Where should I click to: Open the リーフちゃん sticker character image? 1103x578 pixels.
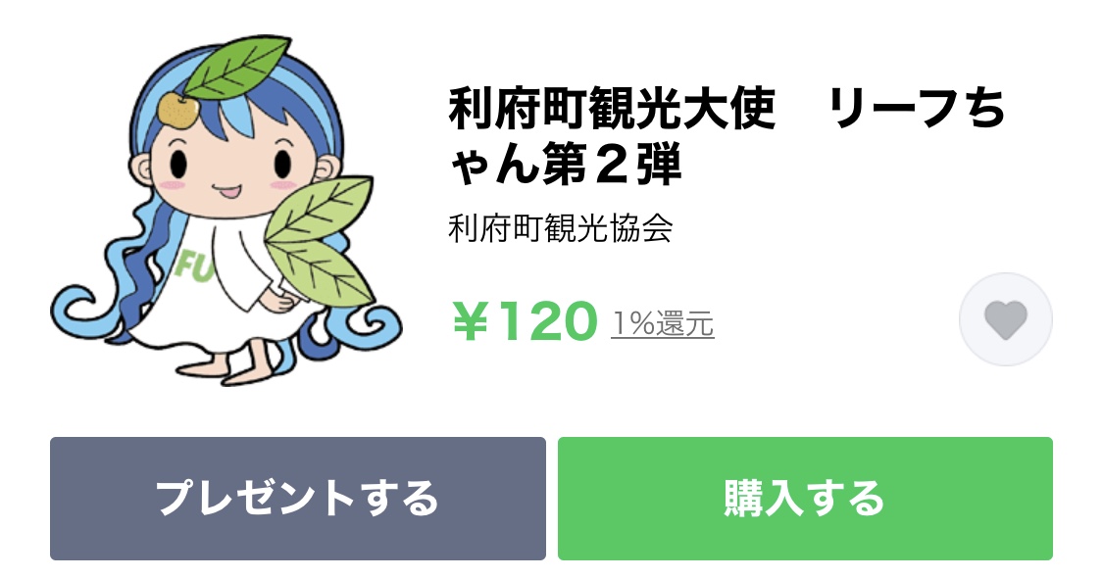tap(226, 211)
